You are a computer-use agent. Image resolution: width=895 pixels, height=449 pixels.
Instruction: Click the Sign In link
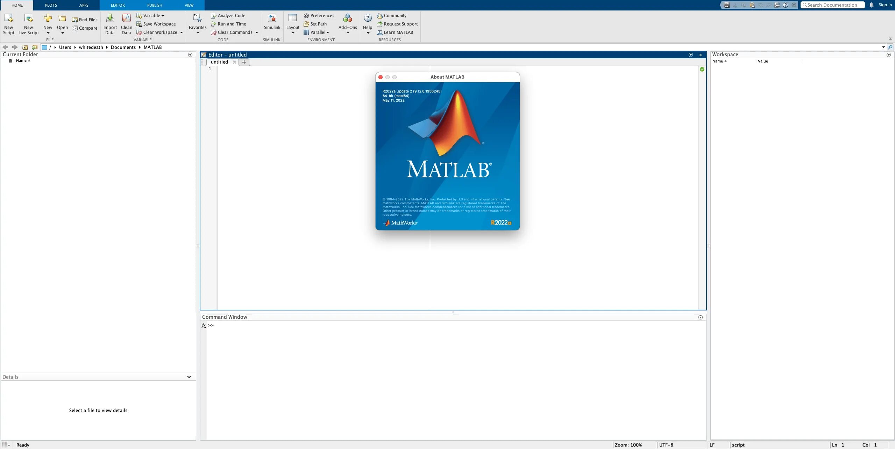(885, 5)
